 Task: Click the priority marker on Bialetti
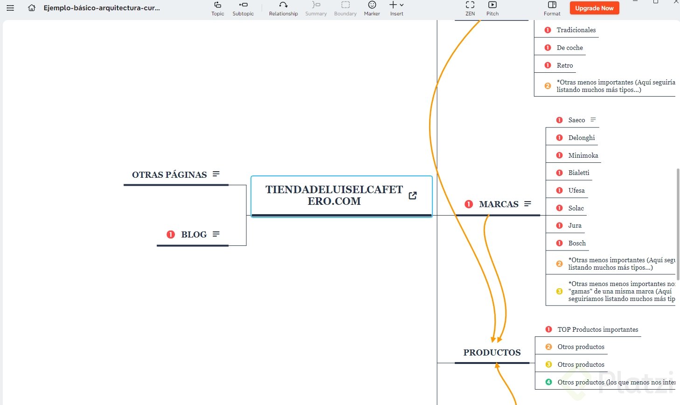click(x=560, y=173)
